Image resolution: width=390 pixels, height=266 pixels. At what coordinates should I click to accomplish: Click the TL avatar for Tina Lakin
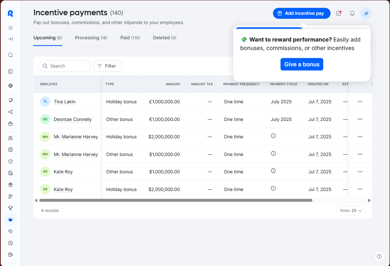tap(45, 102)
